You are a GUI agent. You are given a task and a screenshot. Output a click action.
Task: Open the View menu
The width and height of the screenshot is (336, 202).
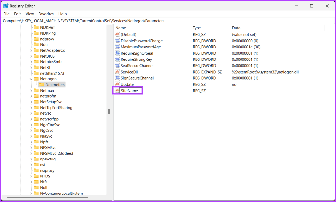tap(30, 14)
